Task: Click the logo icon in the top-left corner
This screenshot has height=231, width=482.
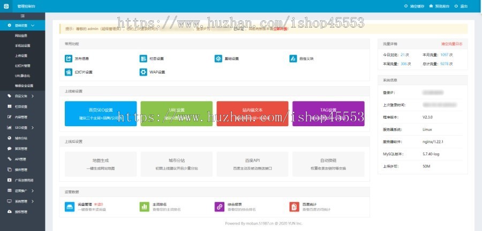Action: click(x=6, y=6)
